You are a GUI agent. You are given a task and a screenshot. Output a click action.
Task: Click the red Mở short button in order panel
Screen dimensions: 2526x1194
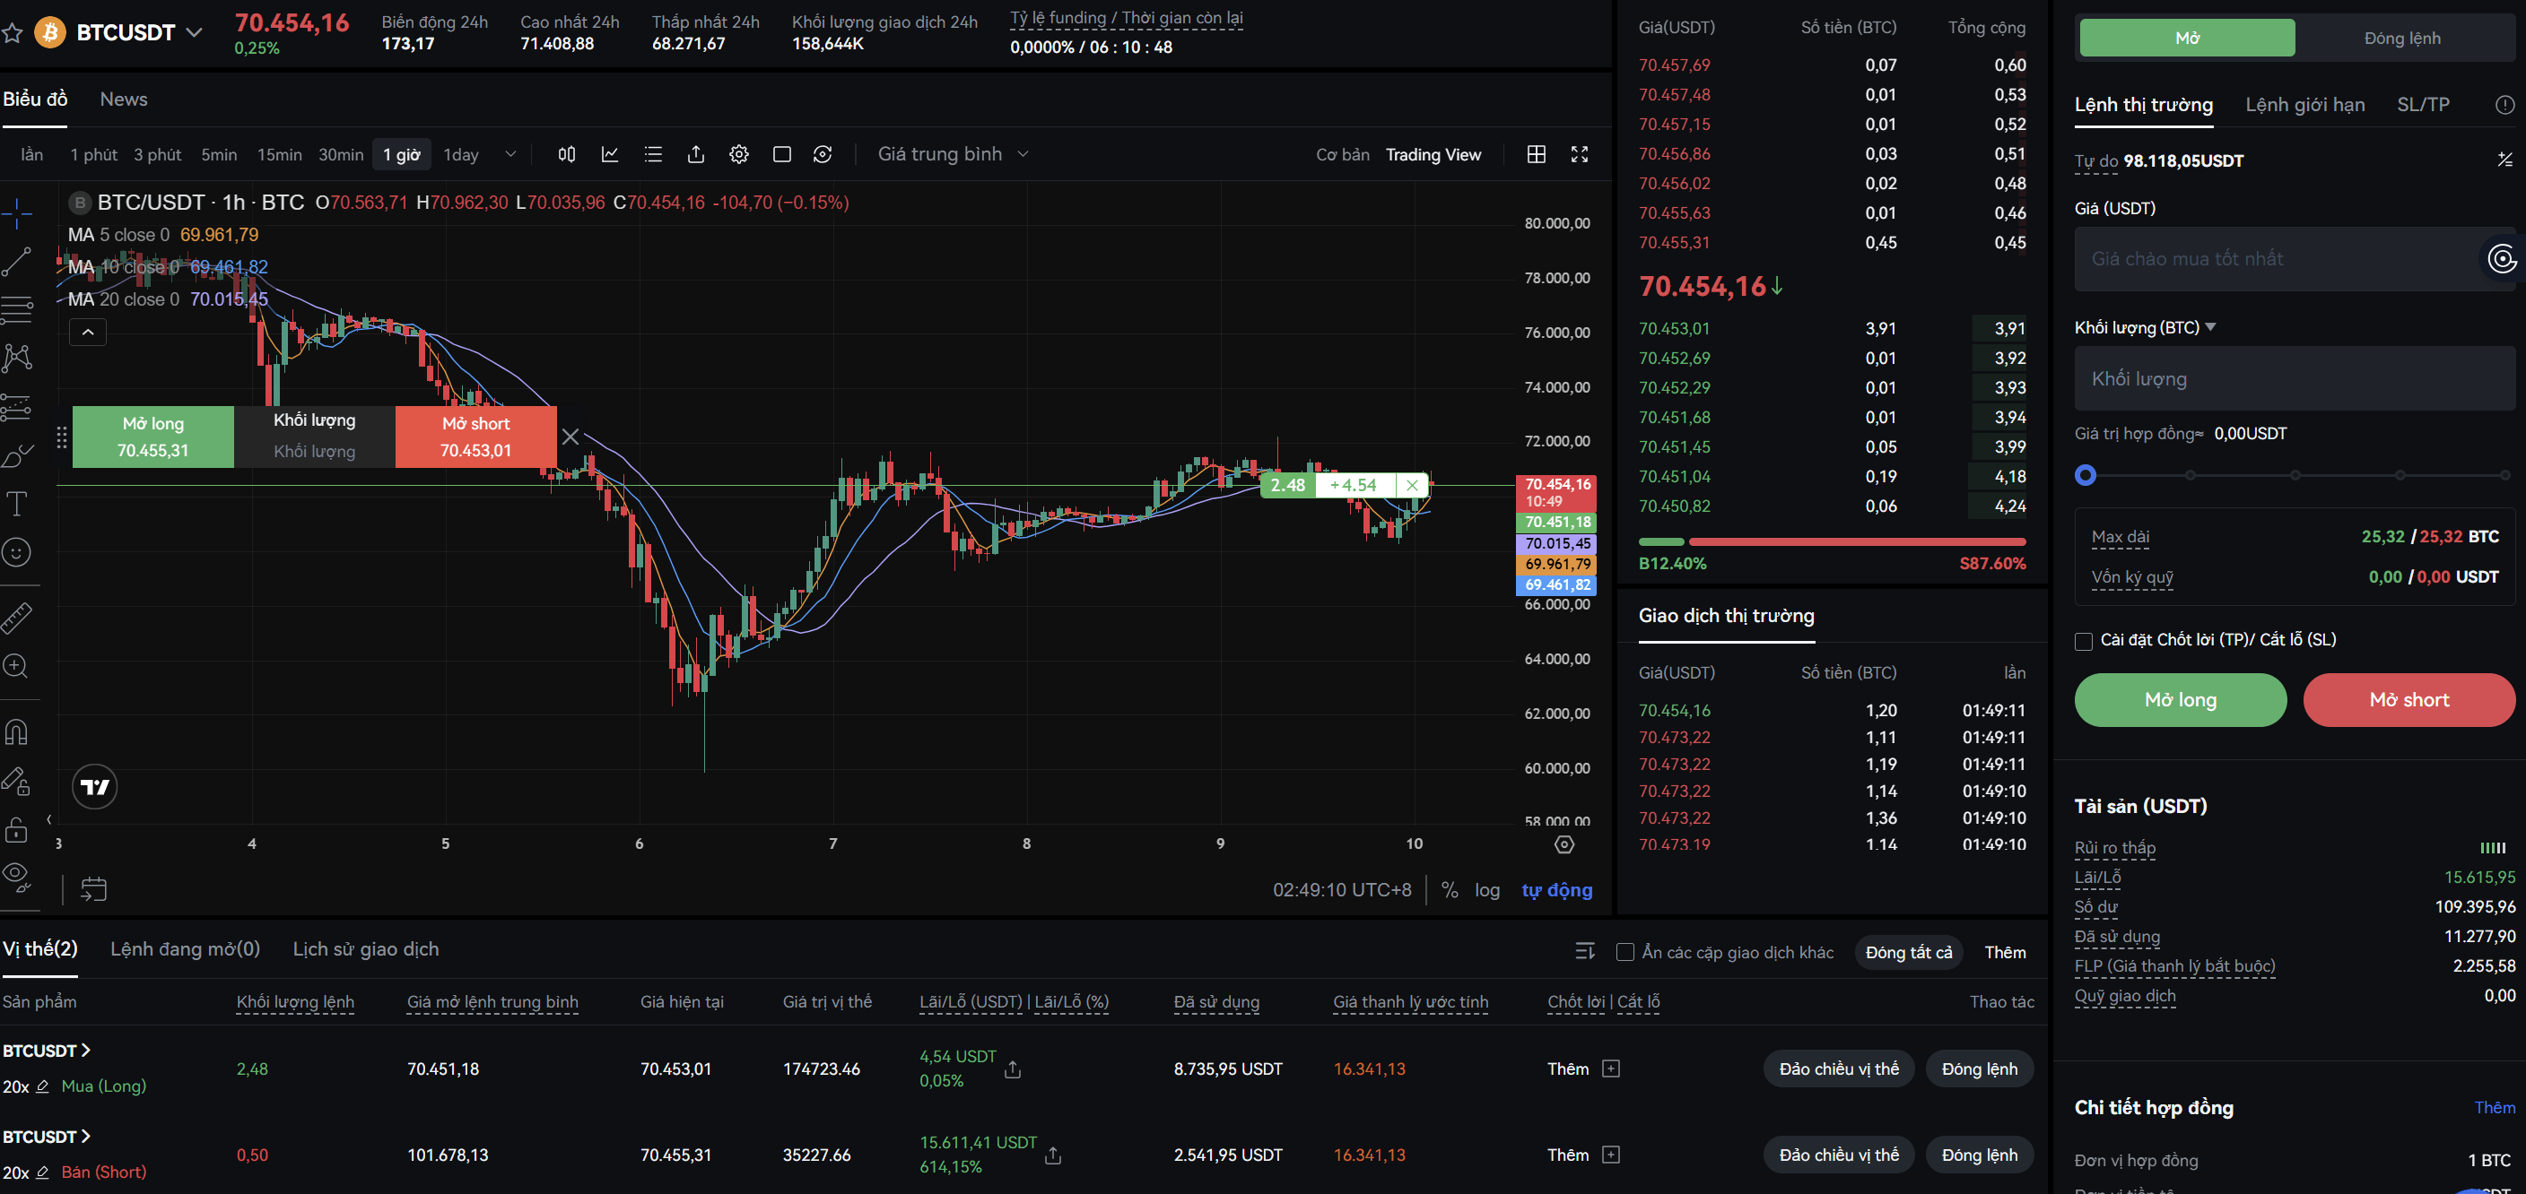coord(2408,700)
